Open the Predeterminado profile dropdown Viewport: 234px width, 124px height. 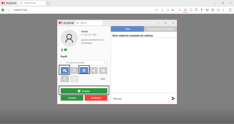pos(84,62)
